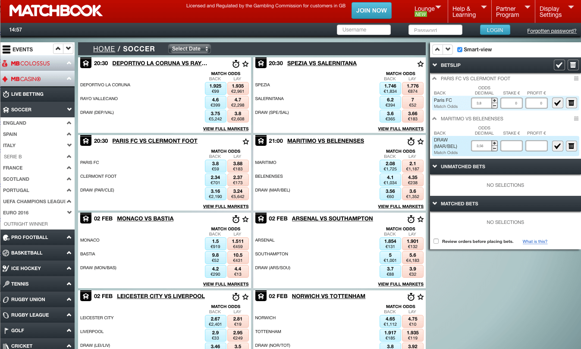Click stopwatch icon on Norwich vs Tottenham

(x=411, y=297)
